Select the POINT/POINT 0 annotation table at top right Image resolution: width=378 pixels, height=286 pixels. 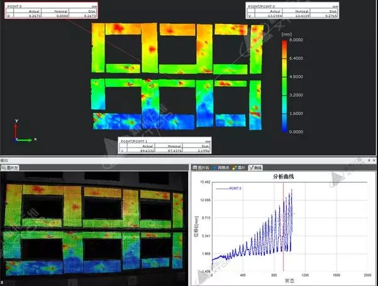point(292,11)
